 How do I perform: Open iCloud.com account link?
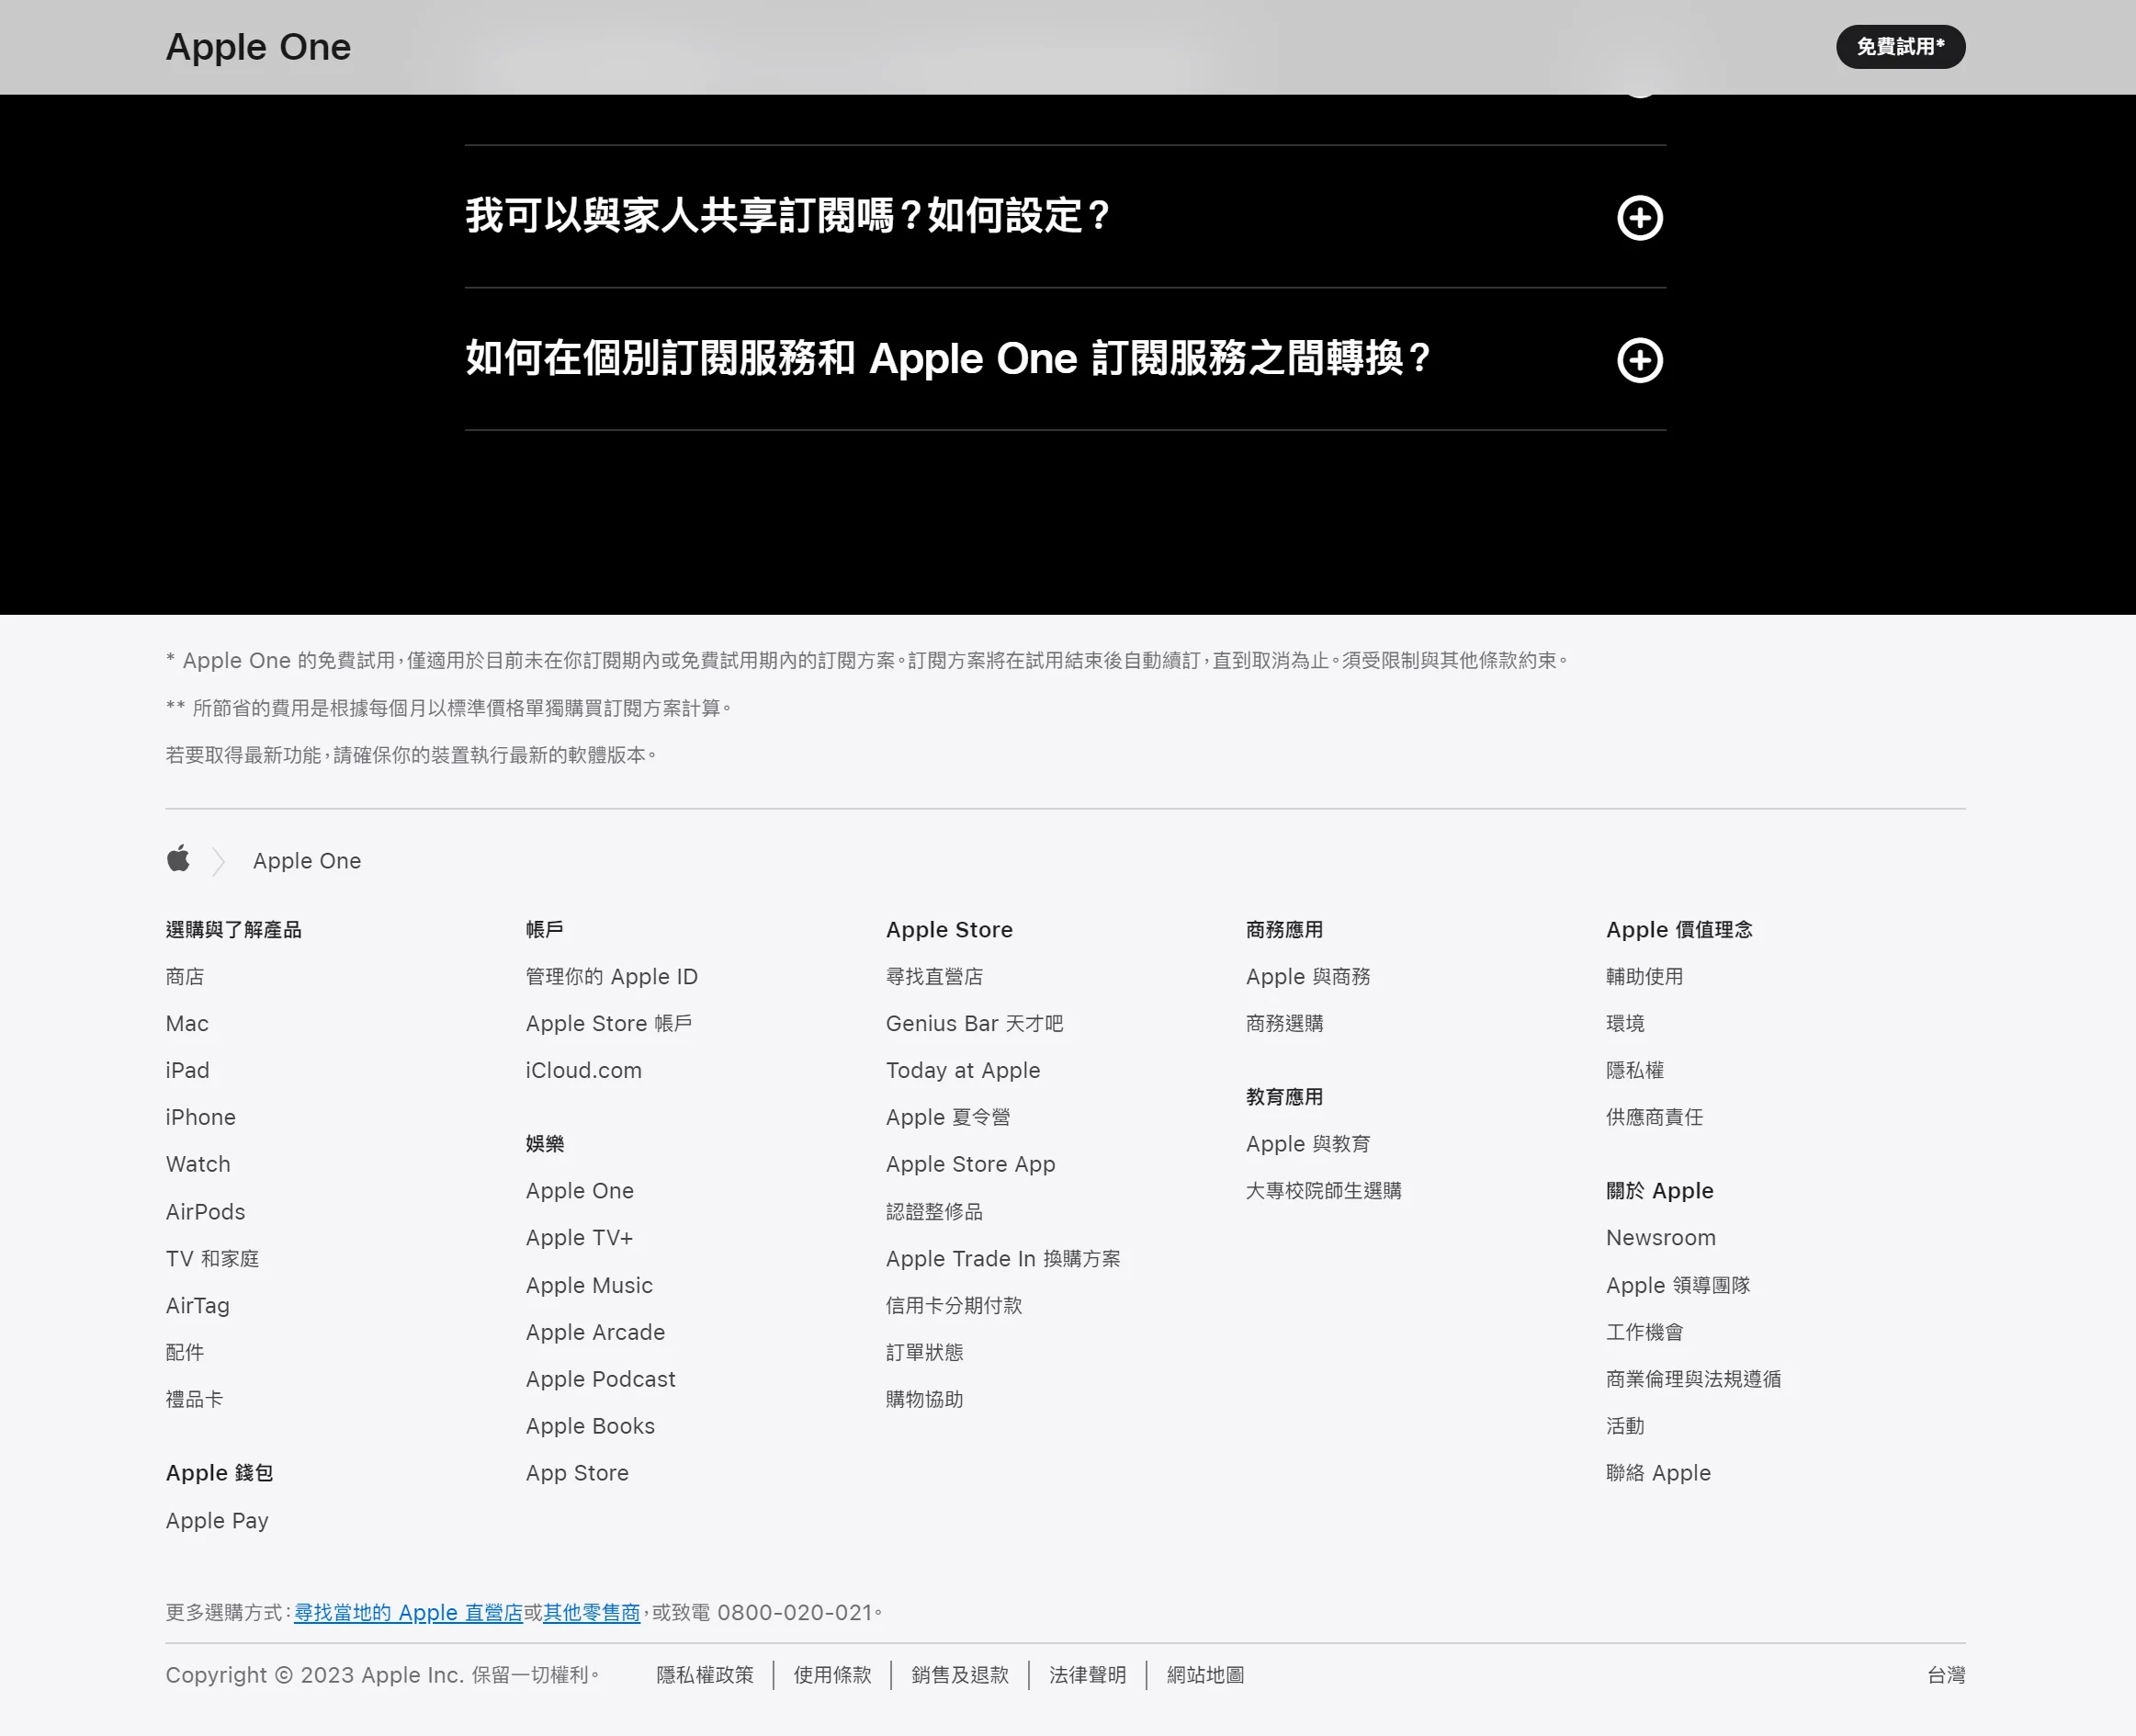click(x=583, y=1070)
